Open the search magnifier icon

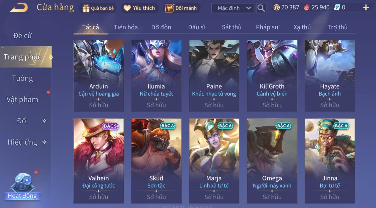point(261,8)
